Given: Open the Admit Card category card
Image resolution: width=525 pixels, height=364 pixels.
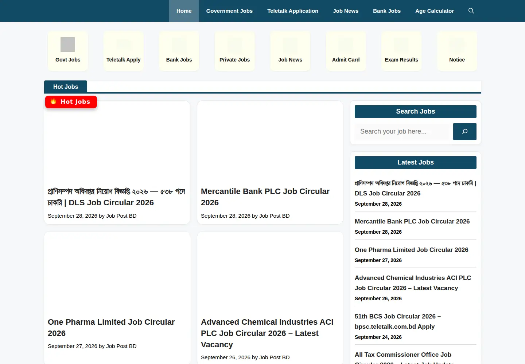Looking at the screenshot, I should (346, 51).
